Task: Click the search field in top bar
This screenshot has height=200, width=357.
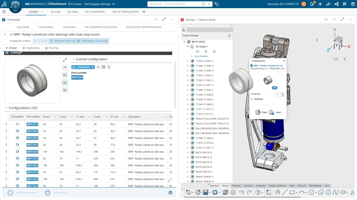Action: pos(175,4)
